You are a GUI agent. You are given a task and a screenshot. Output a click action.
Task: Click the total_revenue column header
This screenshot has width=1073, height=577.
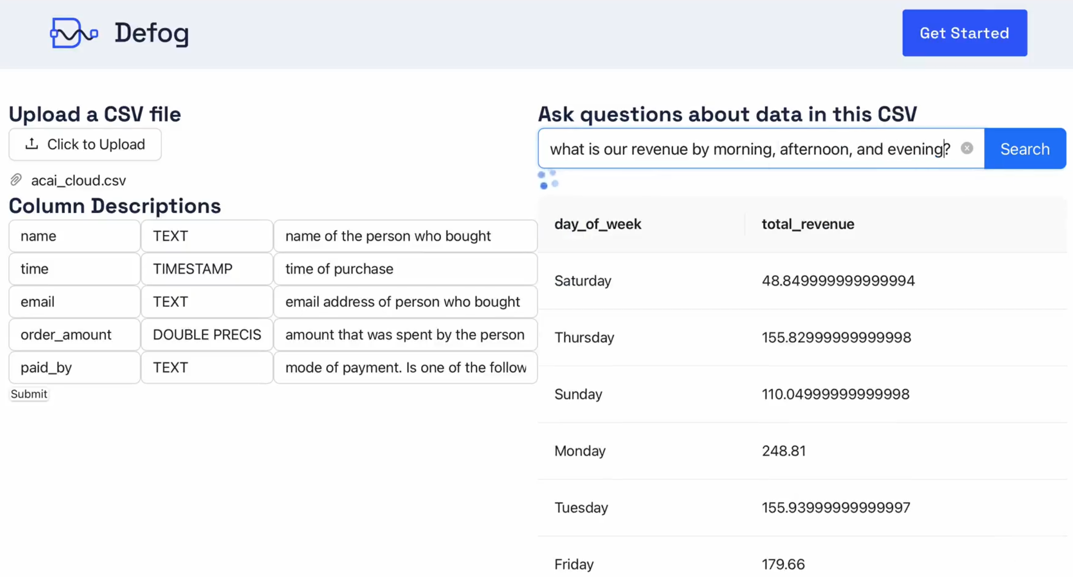point(807,224)
